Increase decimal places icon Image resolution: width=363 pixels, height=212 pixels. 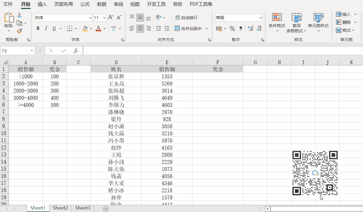coord(251,28)
